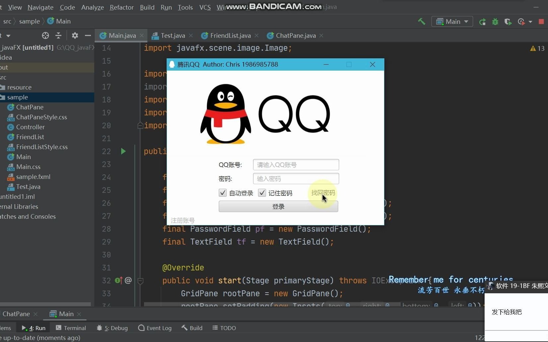
Task: Select FriendList class in project tree
Action: [30, 137]
